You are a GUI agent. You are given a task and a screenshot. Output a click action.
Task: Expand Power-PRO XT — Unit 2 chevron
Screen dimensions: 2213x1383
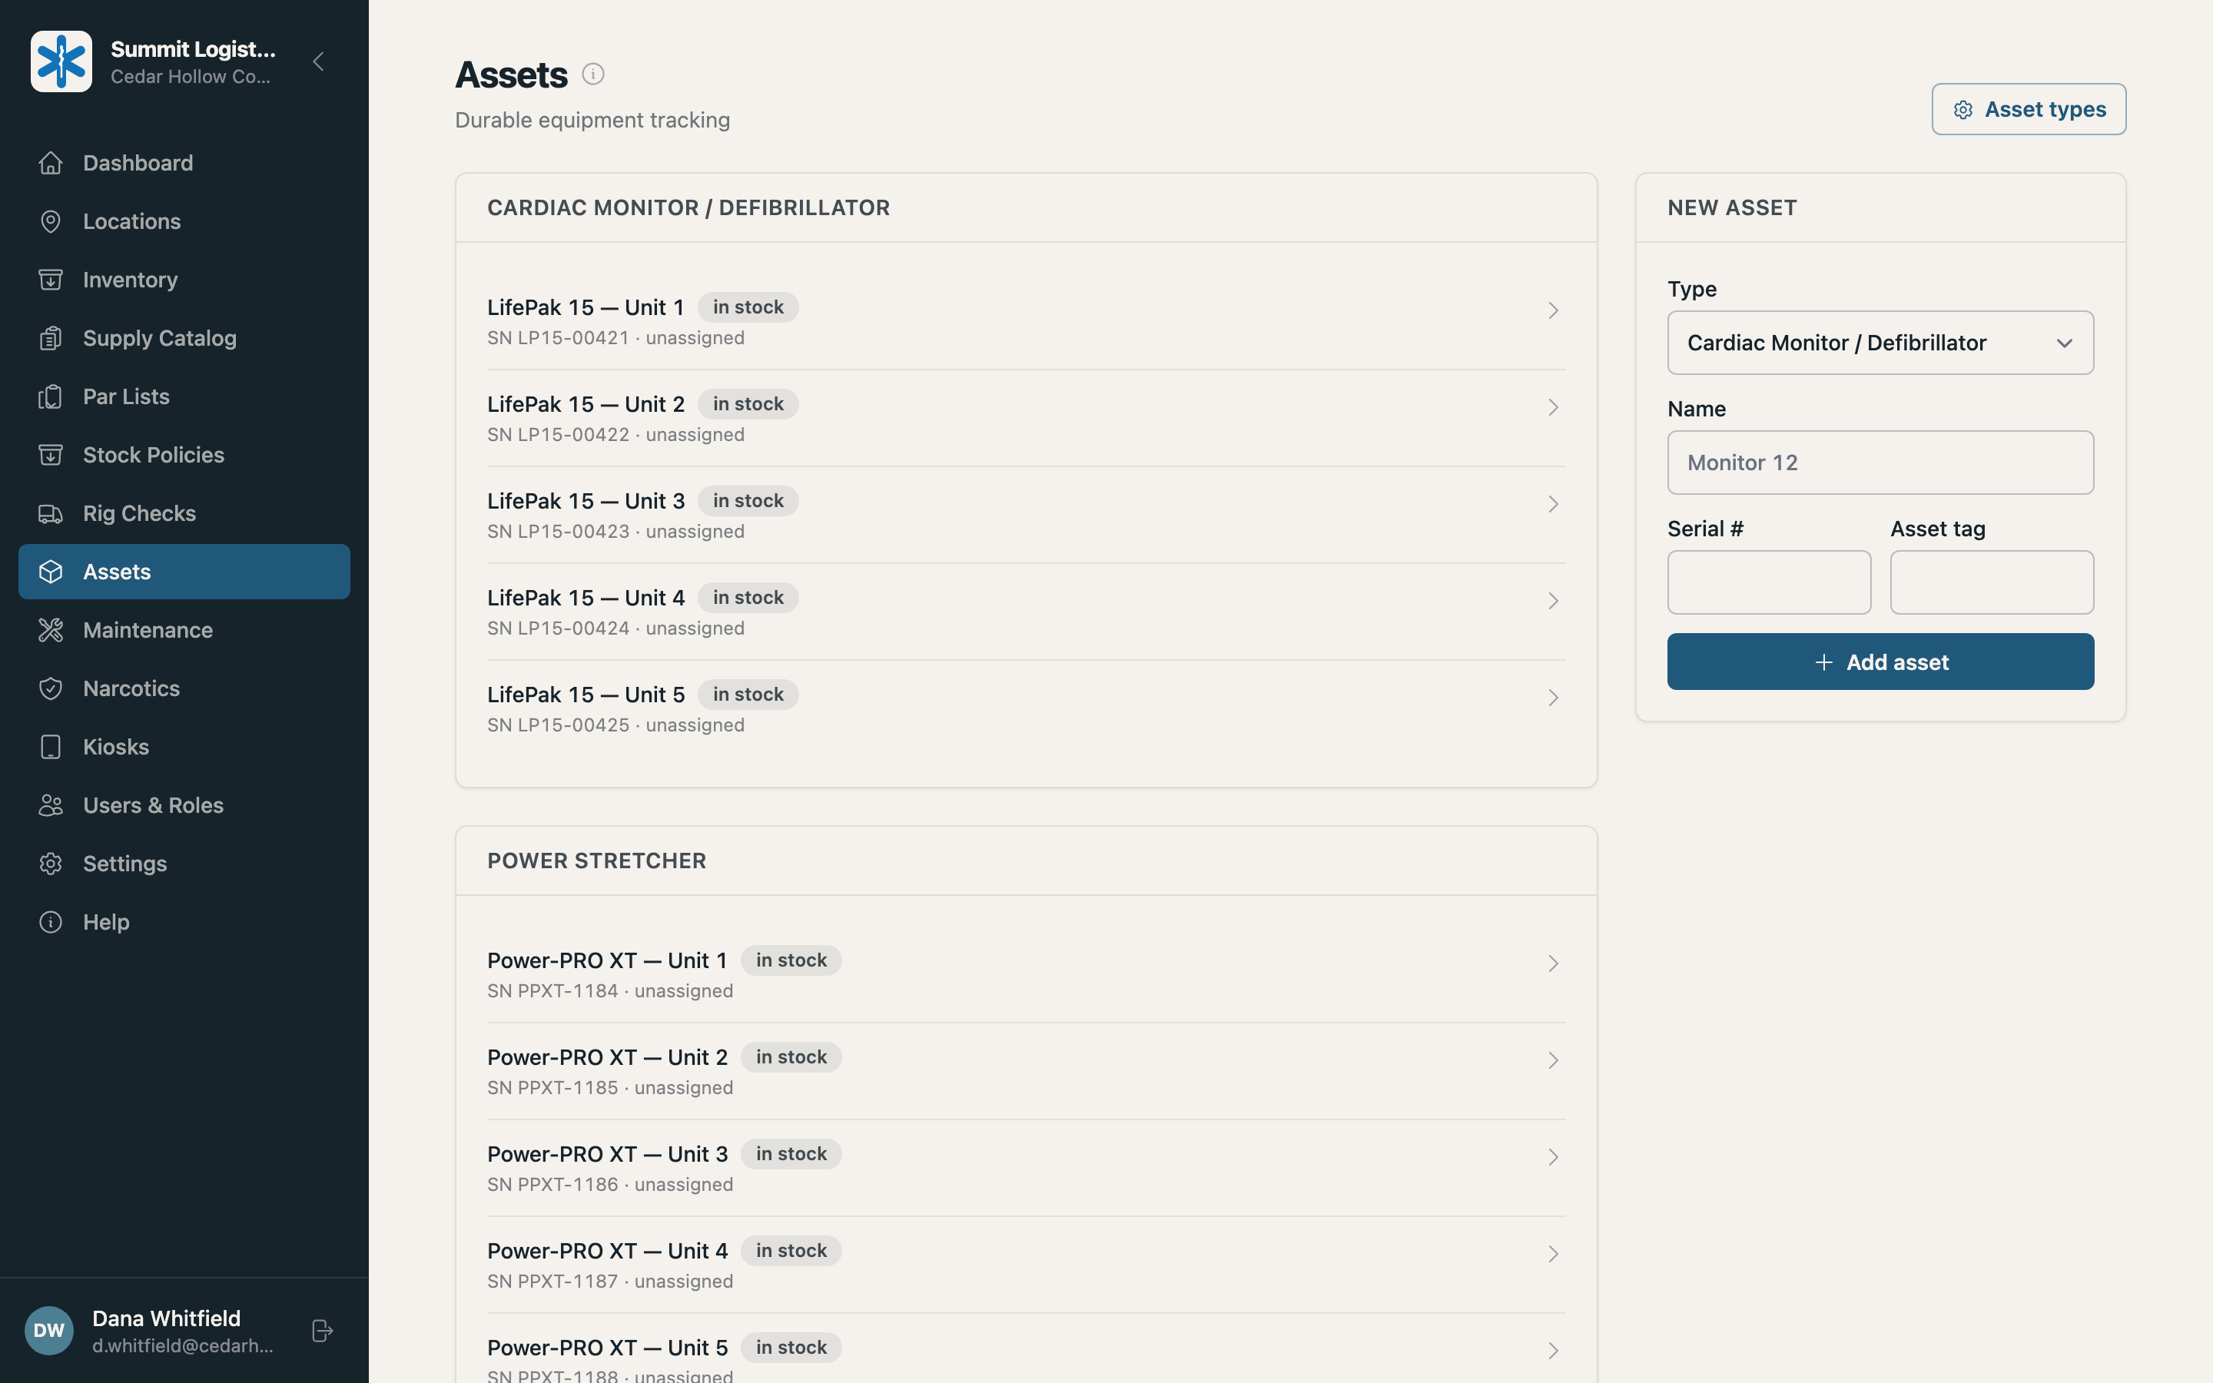1553,1060
